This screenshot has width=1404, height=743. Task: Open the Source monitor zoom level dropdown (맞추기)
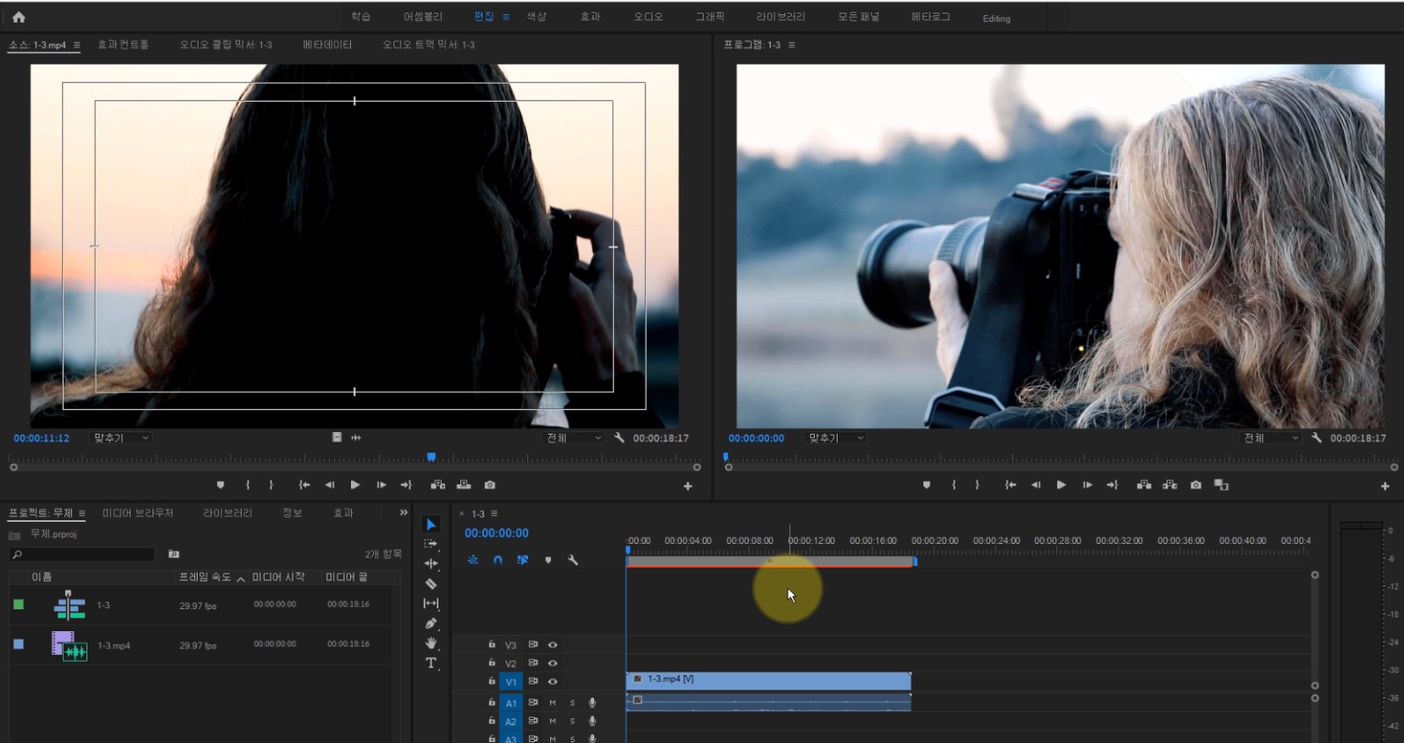coord(121,438)
